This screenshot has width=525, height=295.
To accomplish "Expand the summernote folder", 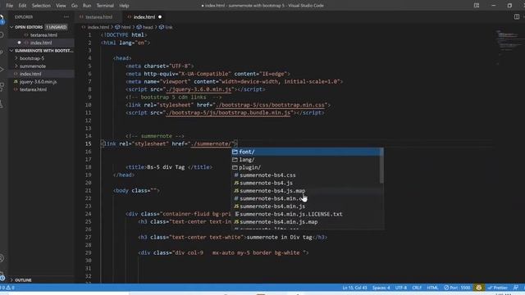I will coord(33,66).
